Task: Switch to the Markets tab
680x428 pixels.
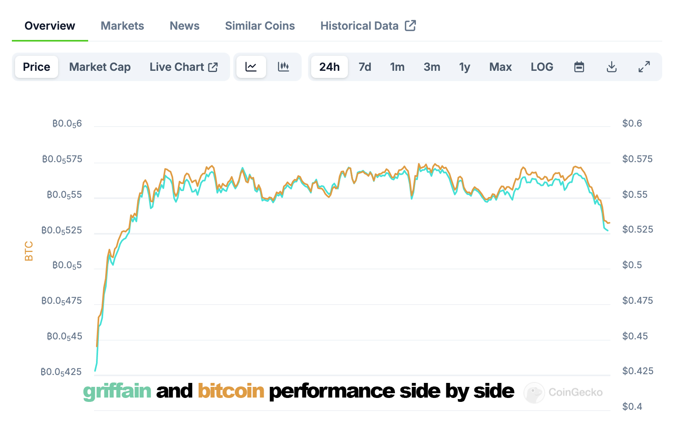Action: pyautogui.click(x=122, y=26)
